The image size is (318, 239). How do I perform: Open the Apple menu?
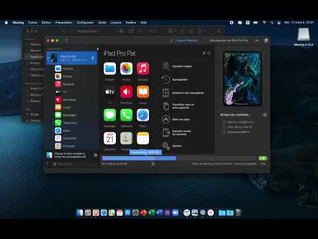pyautogui.click(x=6, y=23)
